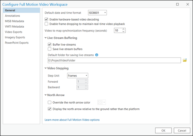The width and height of the screenshot is (193, 136).
Task: Open the date and time format dropdown
Action: point(97,13)
